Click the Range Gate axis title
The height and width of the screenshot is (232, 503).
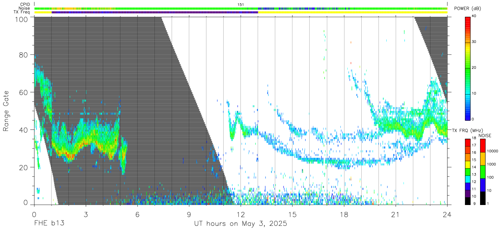pyautogui.click(x=6, y=111)
